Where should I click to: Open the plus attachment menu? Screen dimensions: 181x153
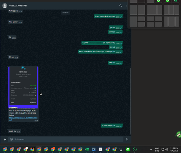pos(5,139)
